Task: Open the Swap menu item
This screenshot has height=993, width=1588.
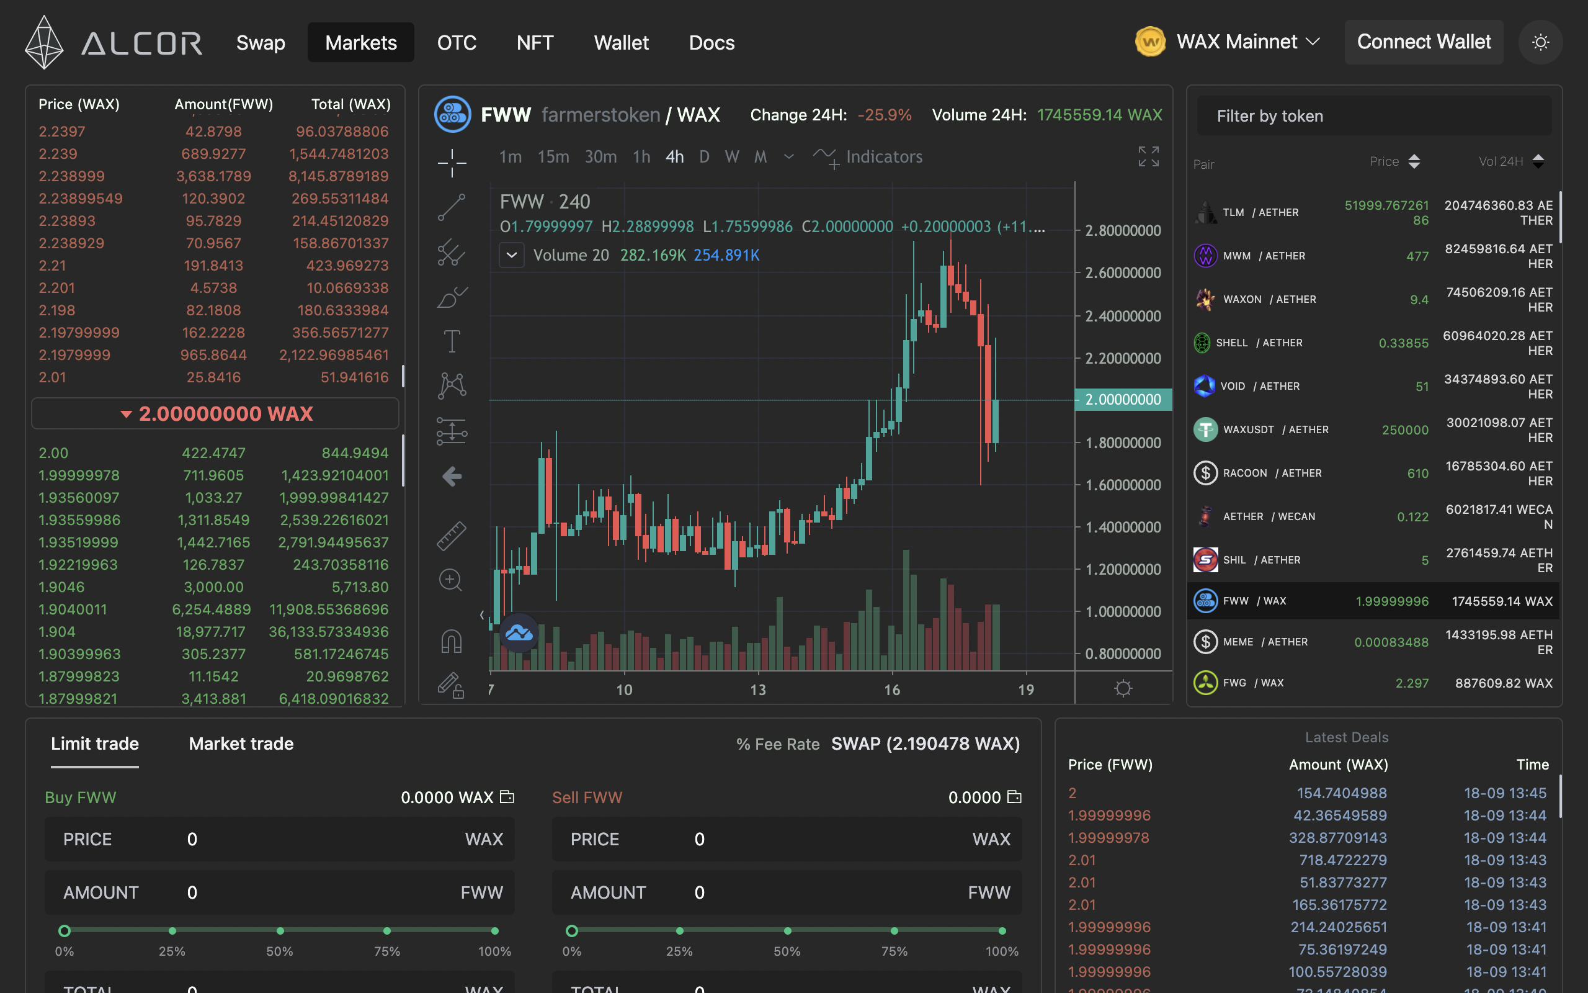Action: [261, 43]
